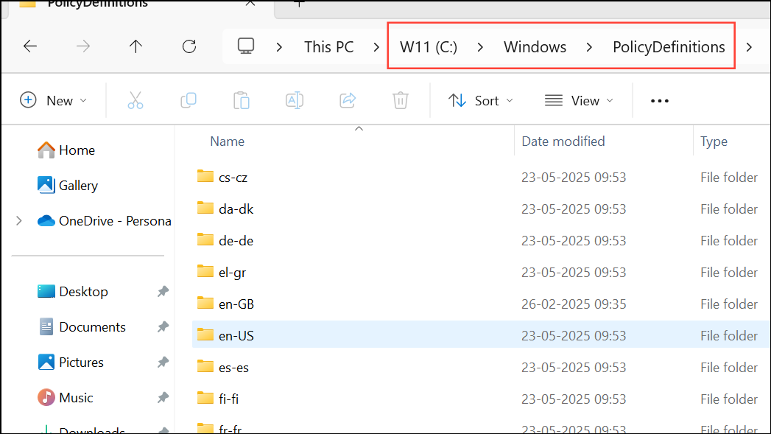The height and width of the screenshot is (434, 771).
Task: Open See more options ellipsis menu
Action: [659, 101]
